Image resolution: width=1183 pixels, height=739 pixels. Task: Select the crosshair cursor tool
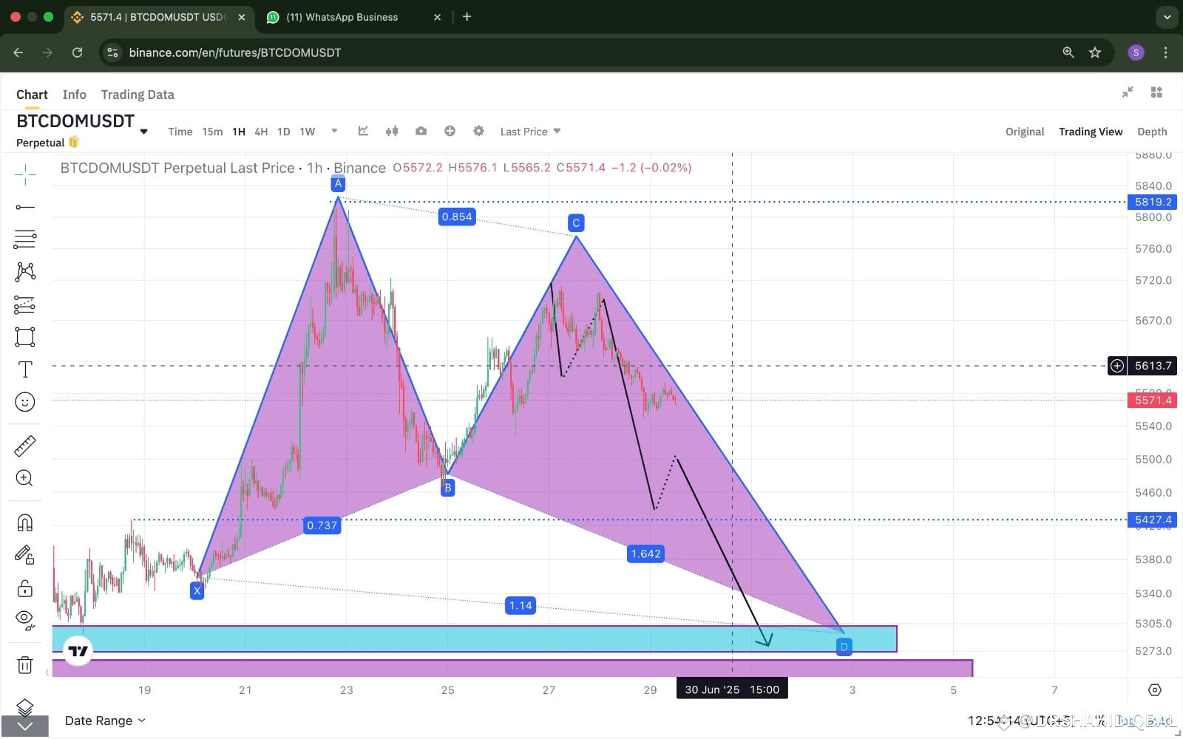(24, 174)
